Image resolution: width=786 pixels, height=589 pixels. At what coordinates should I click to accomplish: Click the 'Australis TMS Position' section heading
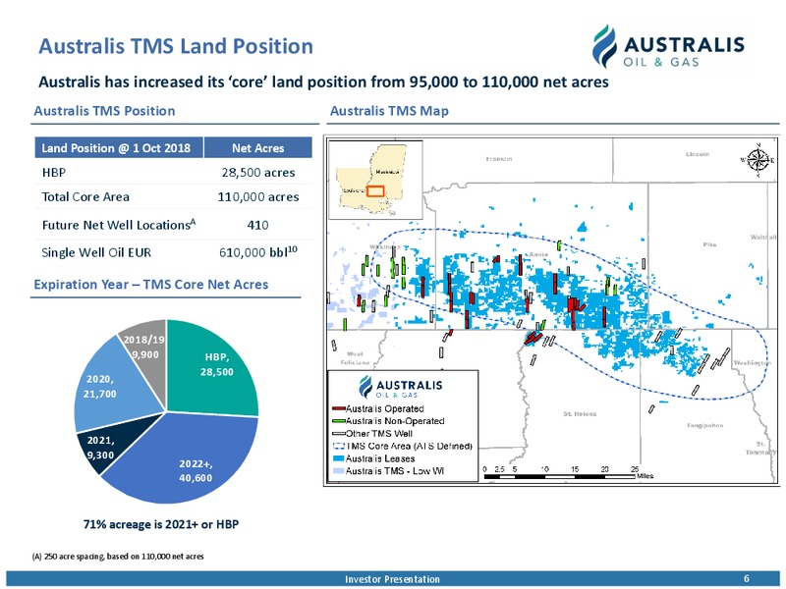coord(104,111)
